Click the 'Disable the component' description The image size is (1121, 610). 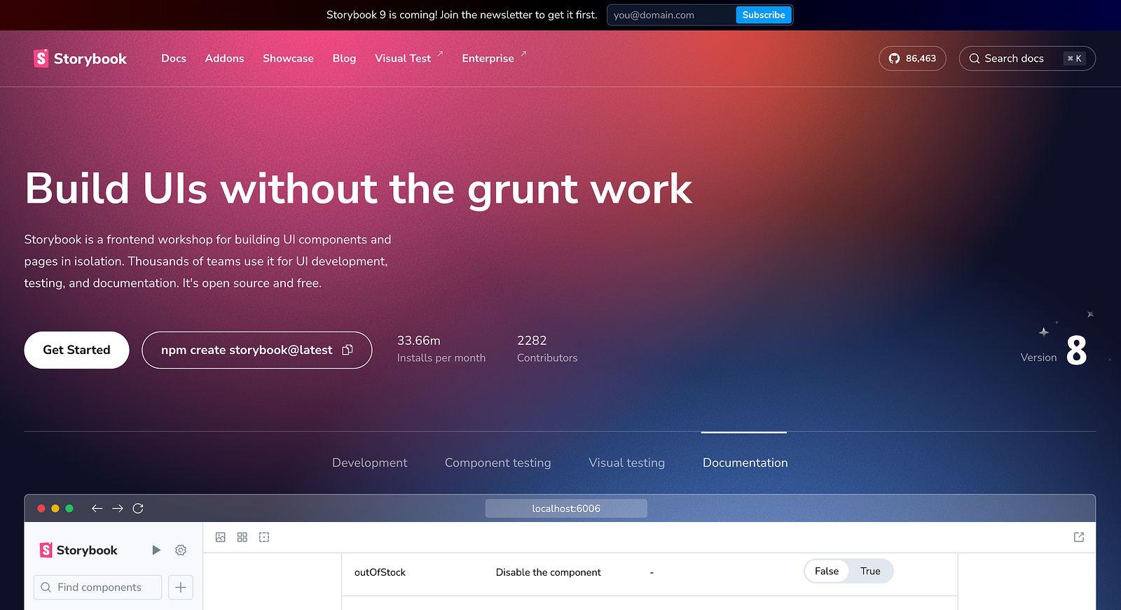(549, 572)
